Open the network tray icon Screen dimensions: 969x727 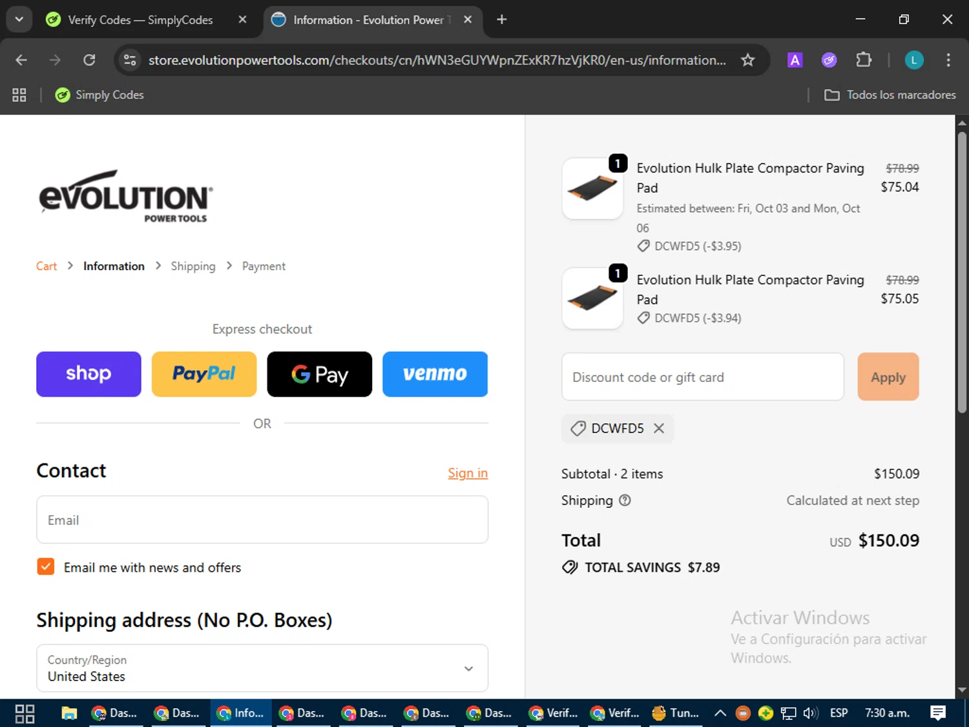click(x=788, y=713)
